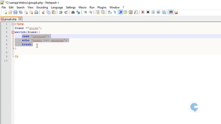This screenshot has width=221, height=124.
Task: Play back the recorded macro
Action: click(x=153, y=12)
